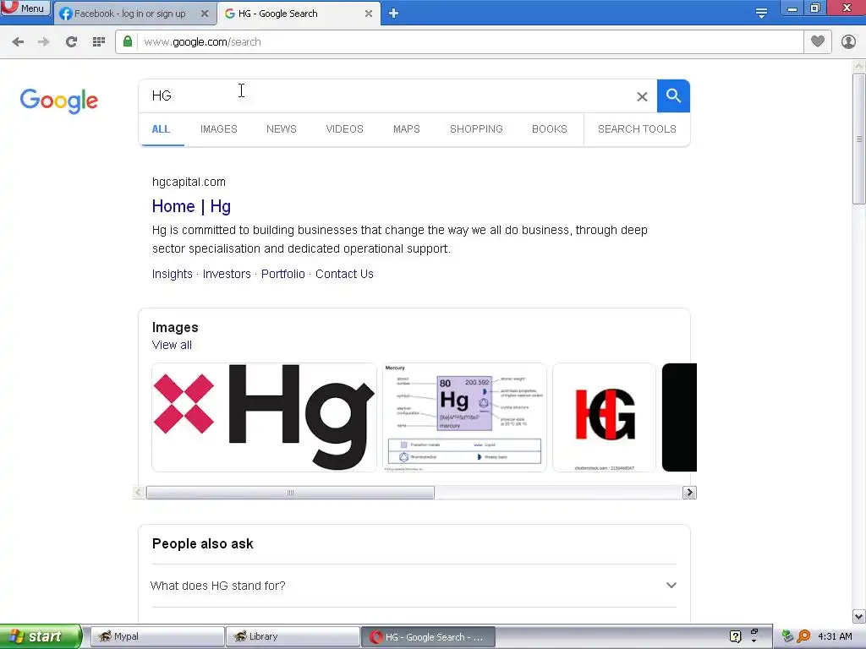This screenshot has height=649, width=866.
Task: Click the Google logo
Action: 59,101
